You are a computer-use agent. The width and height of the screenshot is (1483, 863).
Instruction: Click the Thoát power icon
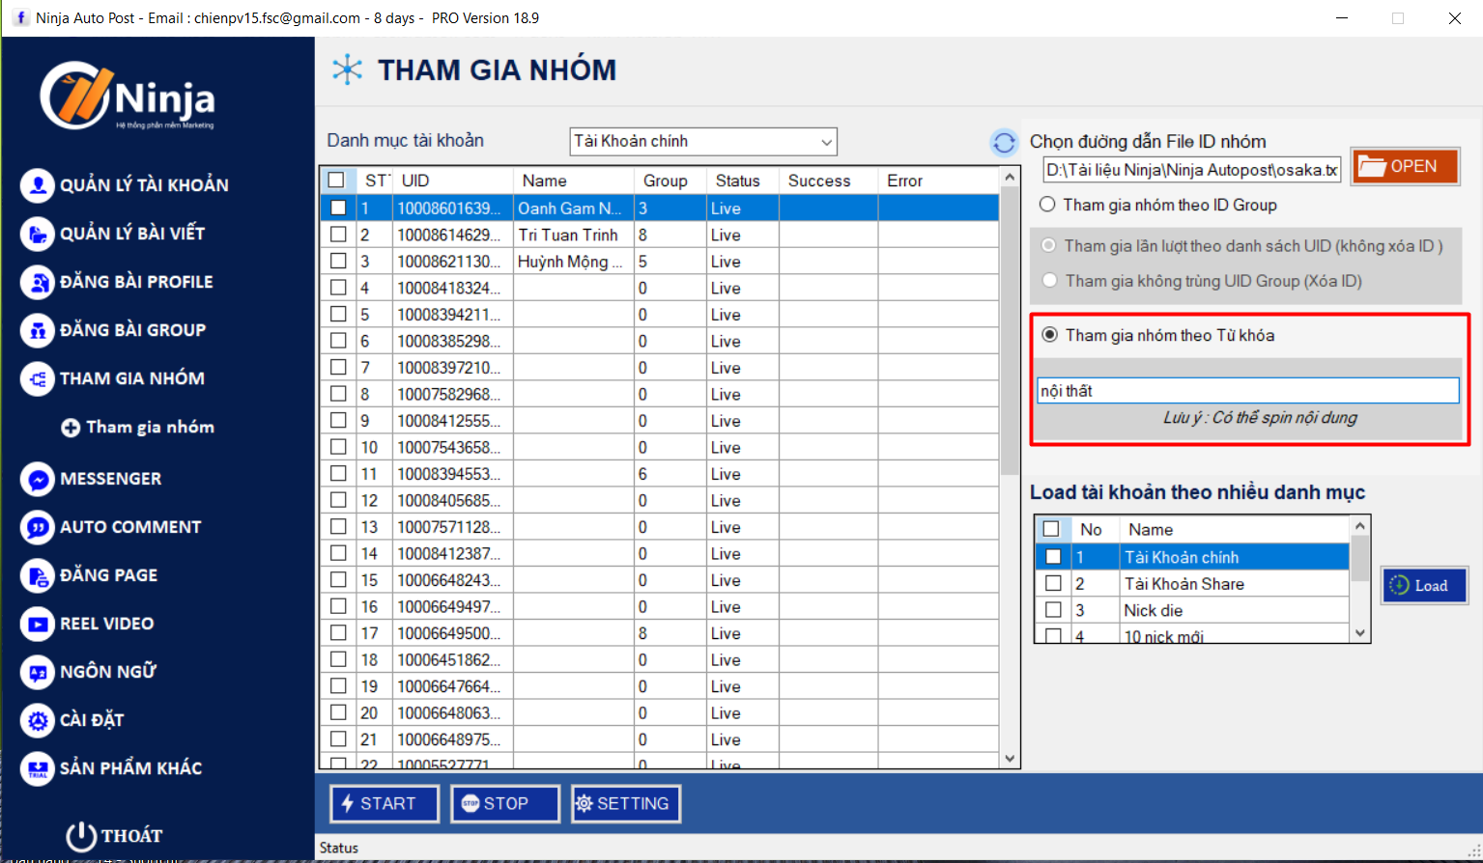pyautogui.click(x=81, y=835)
